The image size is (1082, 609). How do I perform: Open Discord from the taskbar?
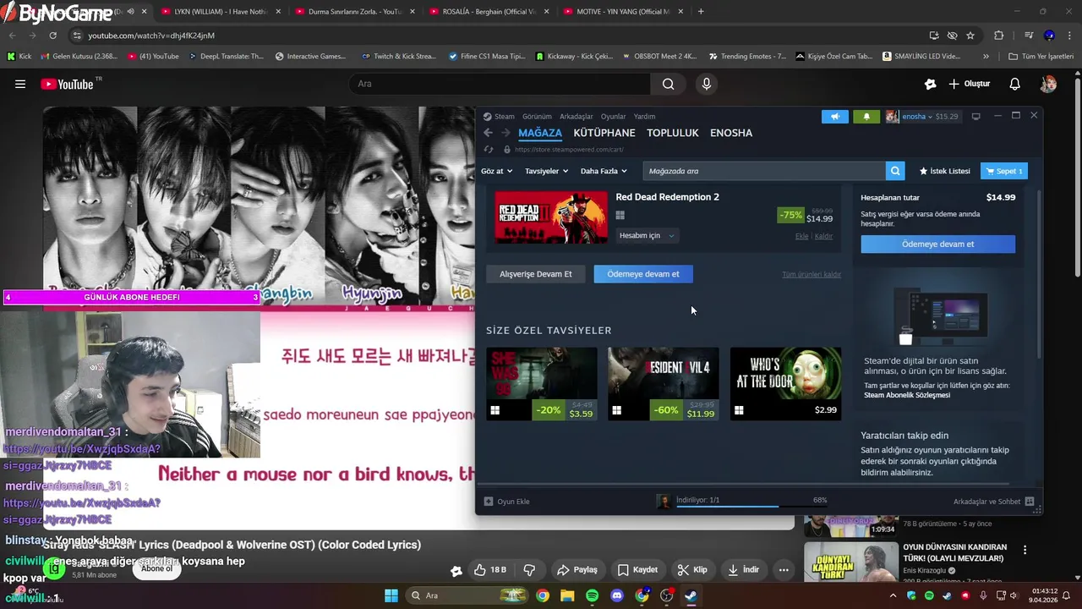point(617,595)
